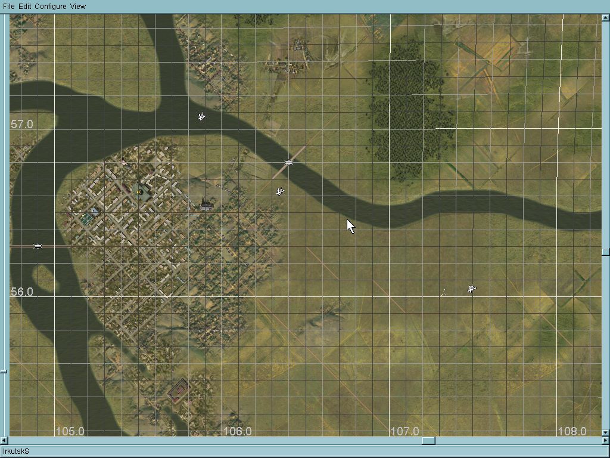Screen dimensions: 610x458
Task: Click the green-roofed building in the city center
Action: click(x=141, y=192)
